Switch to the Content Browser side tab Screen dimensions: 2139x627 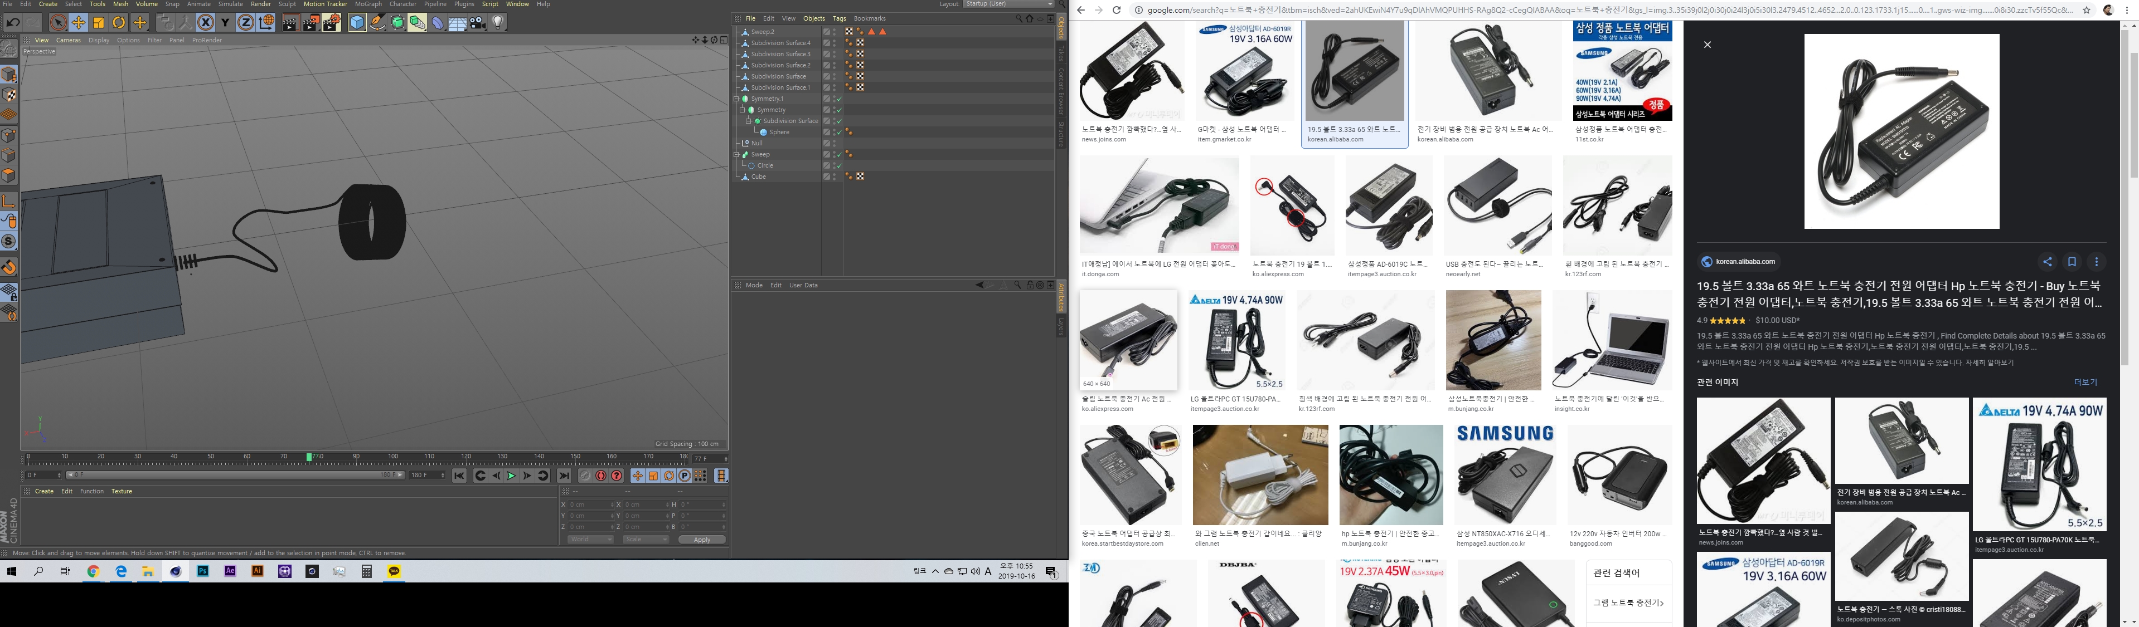pyautogui.click(x=1061, y=90)
